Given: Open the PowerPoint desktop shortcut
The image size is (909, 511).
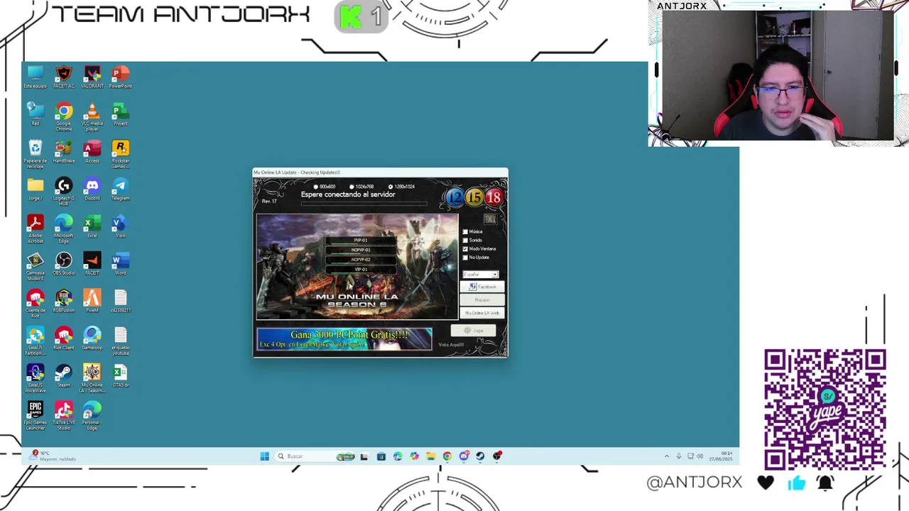Looking at the screenshot, I should pyautogui.click(x=121, y=77).
